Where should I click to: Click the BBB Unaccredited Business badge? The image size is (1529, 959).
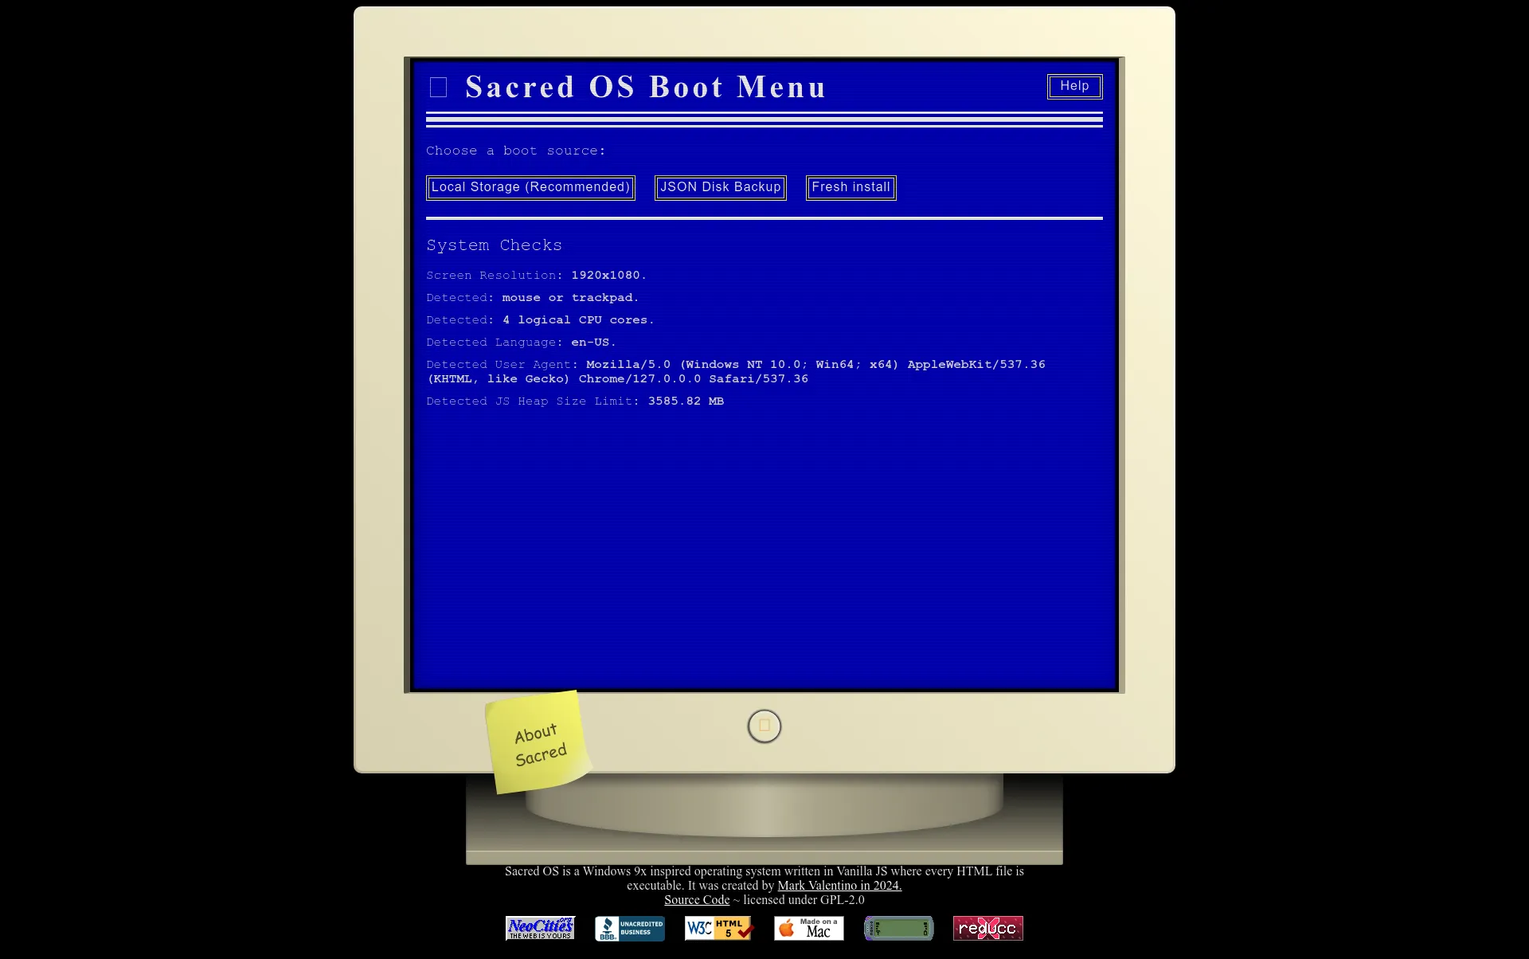tap(630, 928)
